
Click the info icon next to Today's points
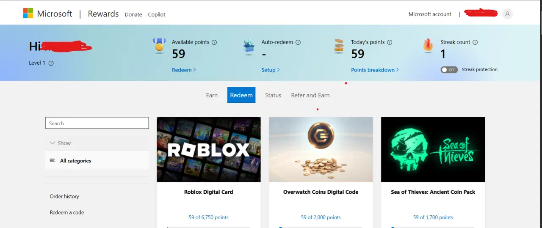click(390, 42)
